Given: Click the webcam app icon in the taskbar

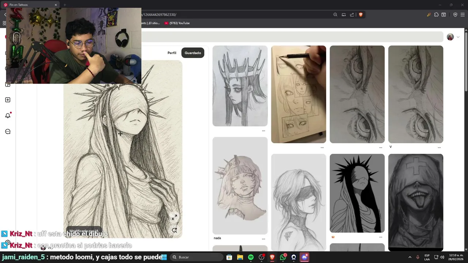Looking at the screenshot, I should [294, 257].
